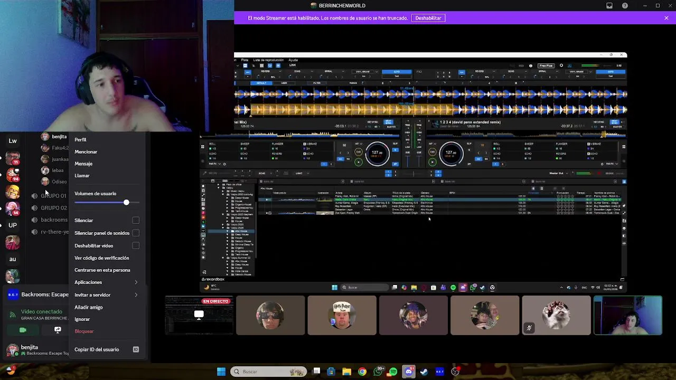
Task: Select Bloquear in context menu
Action: tap(106, 331)
